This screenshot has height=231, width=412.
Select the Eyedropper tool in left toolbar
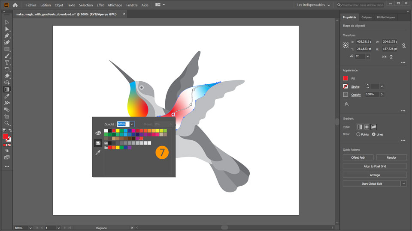click(x=7, y=96)
